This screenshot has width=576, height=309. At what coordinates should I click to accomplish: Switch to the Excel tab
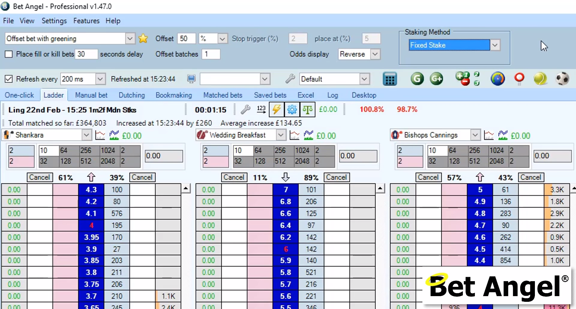(x=306, y=95)
